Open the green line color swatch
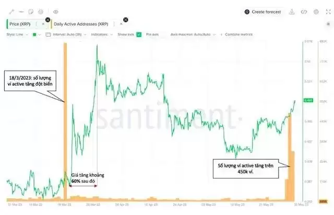Viewport: 334px width, 215px height. (x=34, y=34)
